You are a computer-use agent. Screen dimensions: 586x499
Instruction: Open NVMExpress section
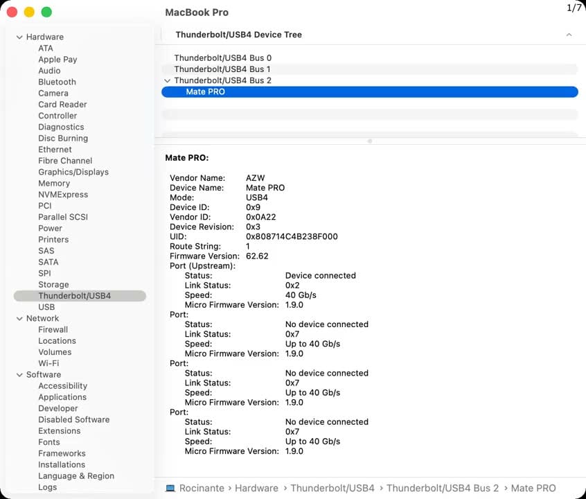[63, 195]
